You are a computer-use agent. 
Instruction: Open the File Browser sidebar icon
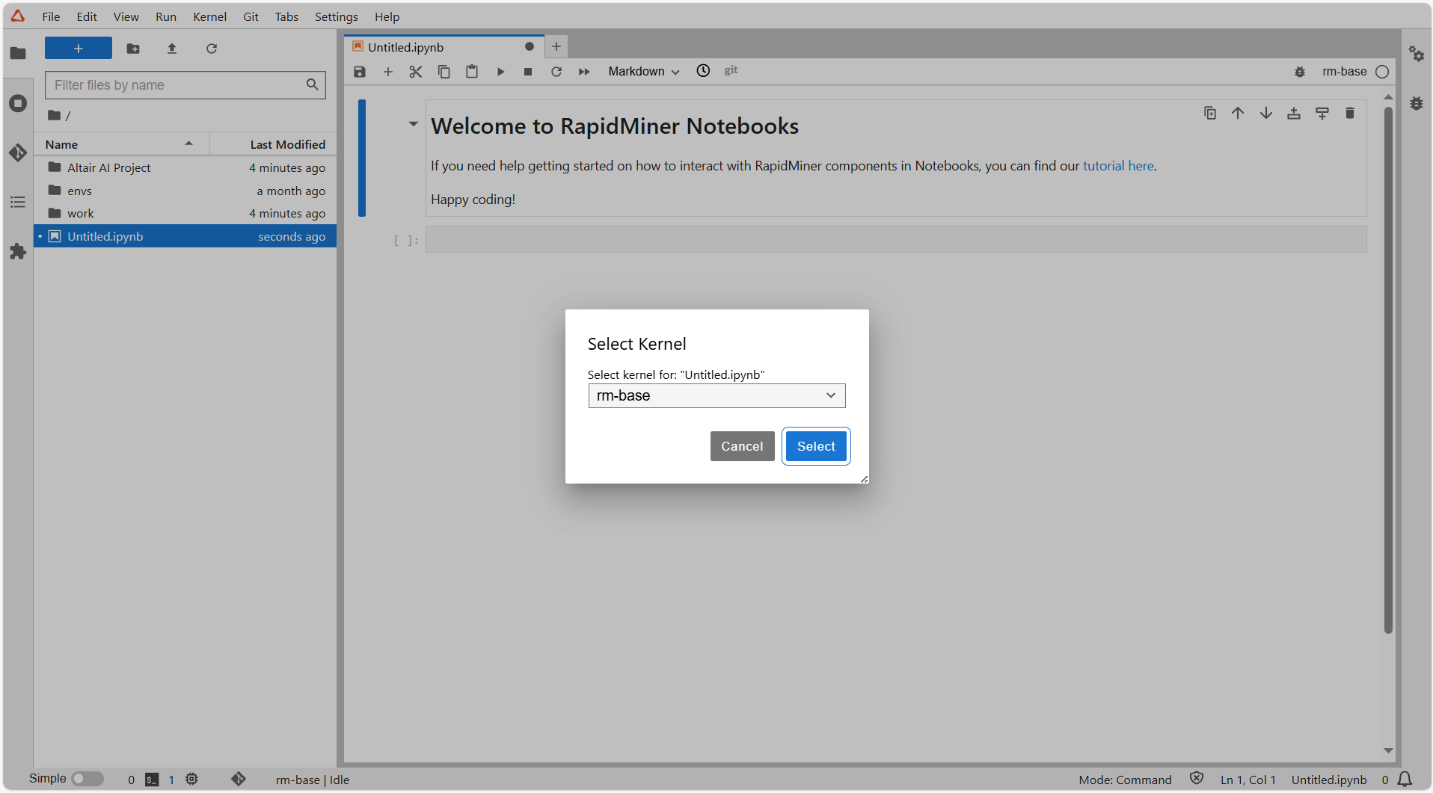pyautogui.click(x=18, y=53)
